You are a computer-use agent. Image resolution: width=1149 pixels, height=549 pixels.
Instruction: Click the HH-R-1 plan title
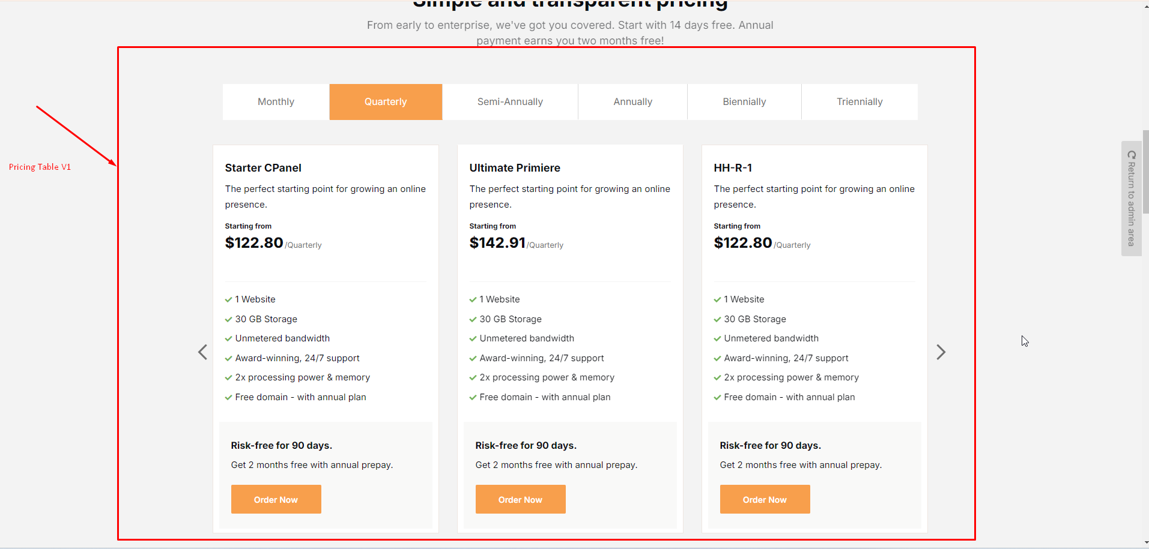[x=733, y=168]
